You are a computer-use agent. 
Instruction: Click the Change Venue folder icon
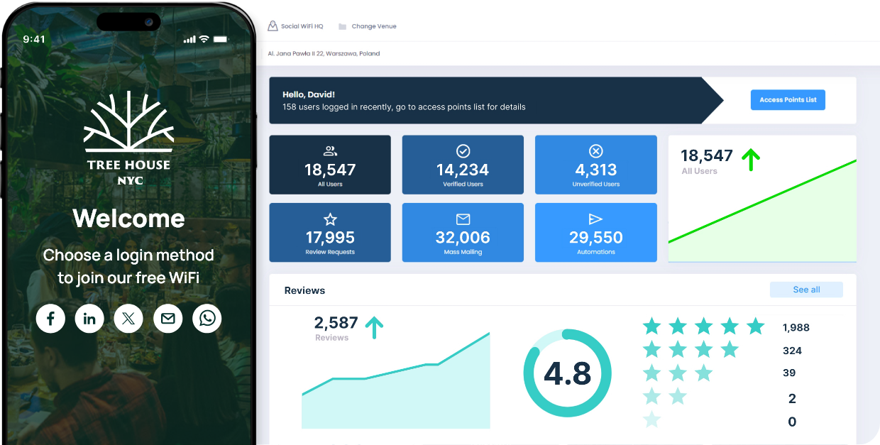pyautogui.click(x=342, y=27)
